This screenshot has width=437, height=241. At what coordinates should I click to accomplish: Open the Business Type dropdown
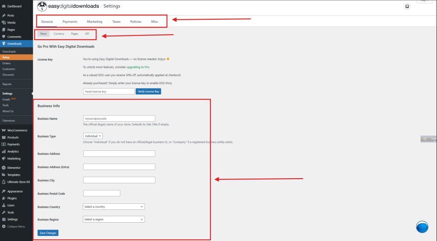[x=93, y=136]
